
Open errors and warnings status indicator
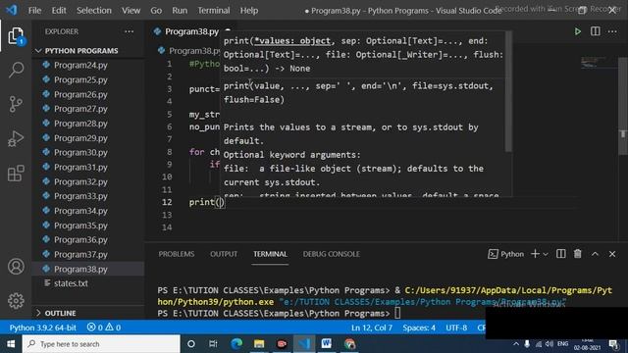[104, 328]
